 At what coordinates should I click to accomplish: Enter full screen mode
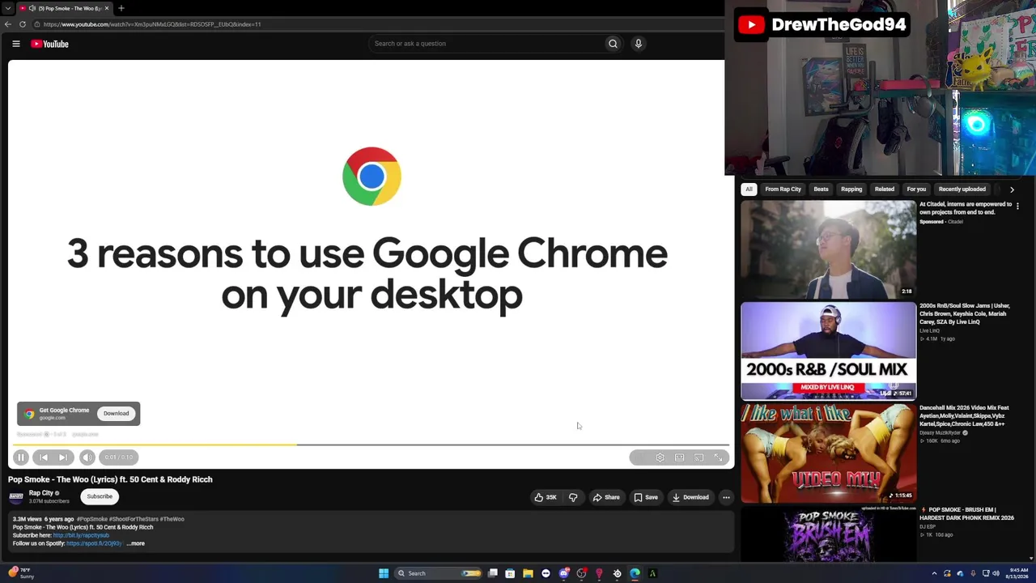click(718, 457)
